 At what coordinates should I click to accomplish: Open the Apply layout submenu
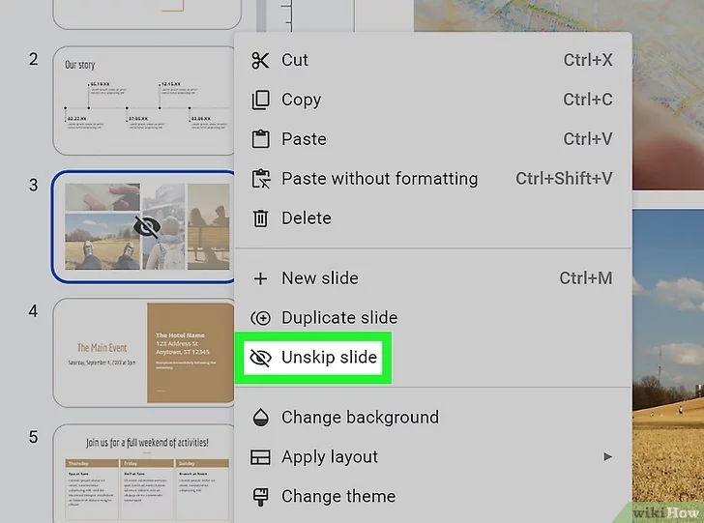(x=330, y=457)
